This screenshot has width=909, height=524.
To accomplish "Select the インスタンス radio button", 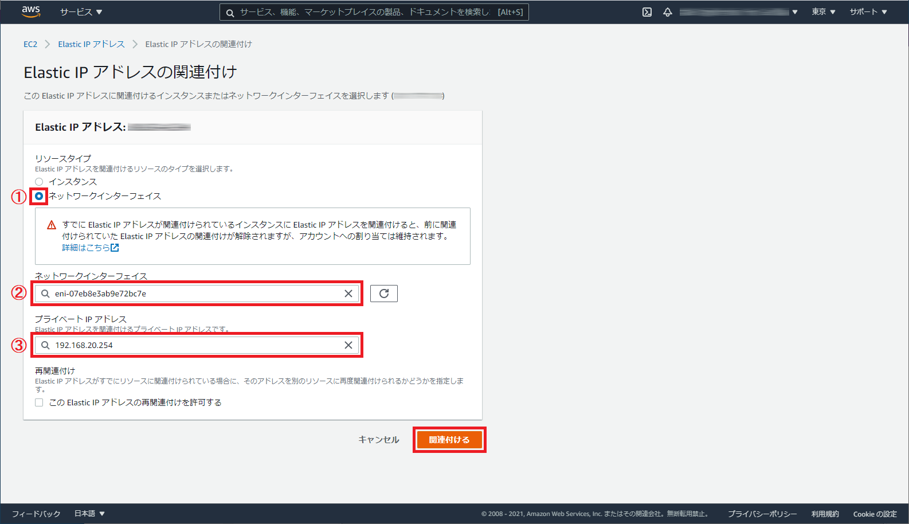I will pyautogui.click(x=39, y=182).
